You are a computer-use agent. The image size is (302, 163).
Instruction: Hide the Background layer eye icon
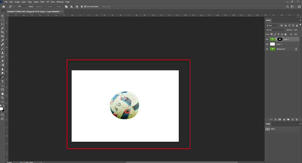[267, 49]
